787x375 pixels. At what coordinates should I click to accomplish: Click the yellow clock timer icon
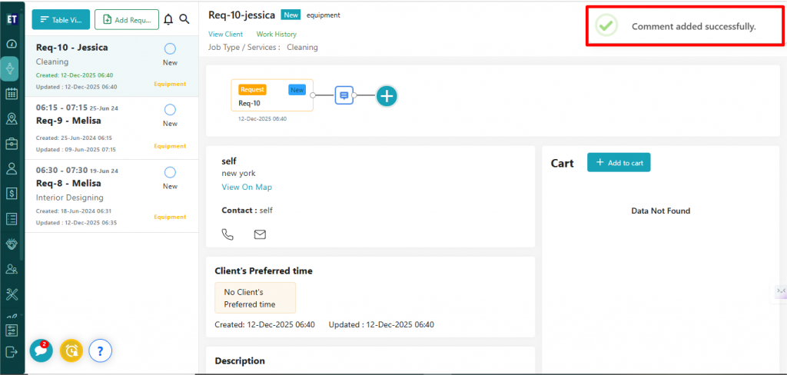click(x=71, y=350)
